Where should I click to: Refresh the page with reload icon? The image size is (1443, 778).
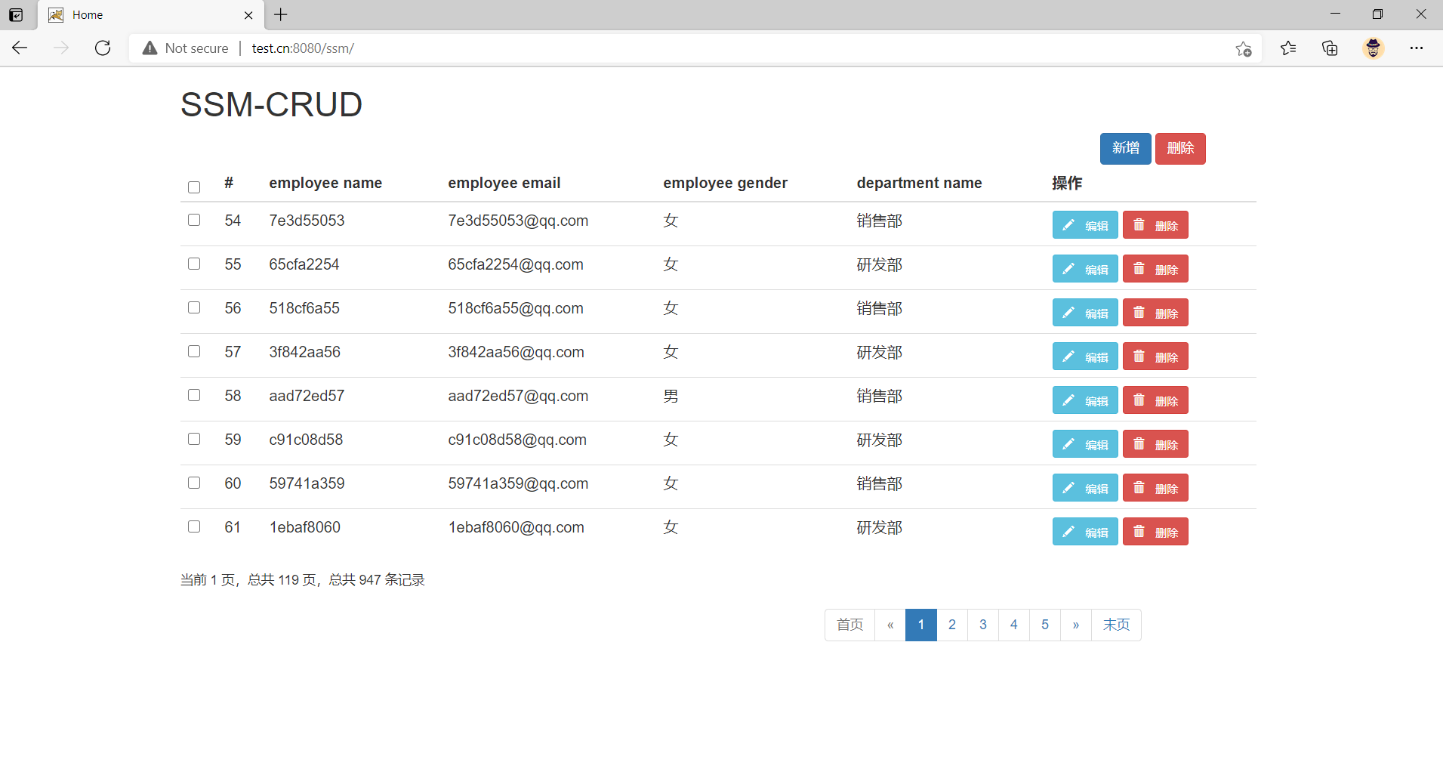pos(103,48)
